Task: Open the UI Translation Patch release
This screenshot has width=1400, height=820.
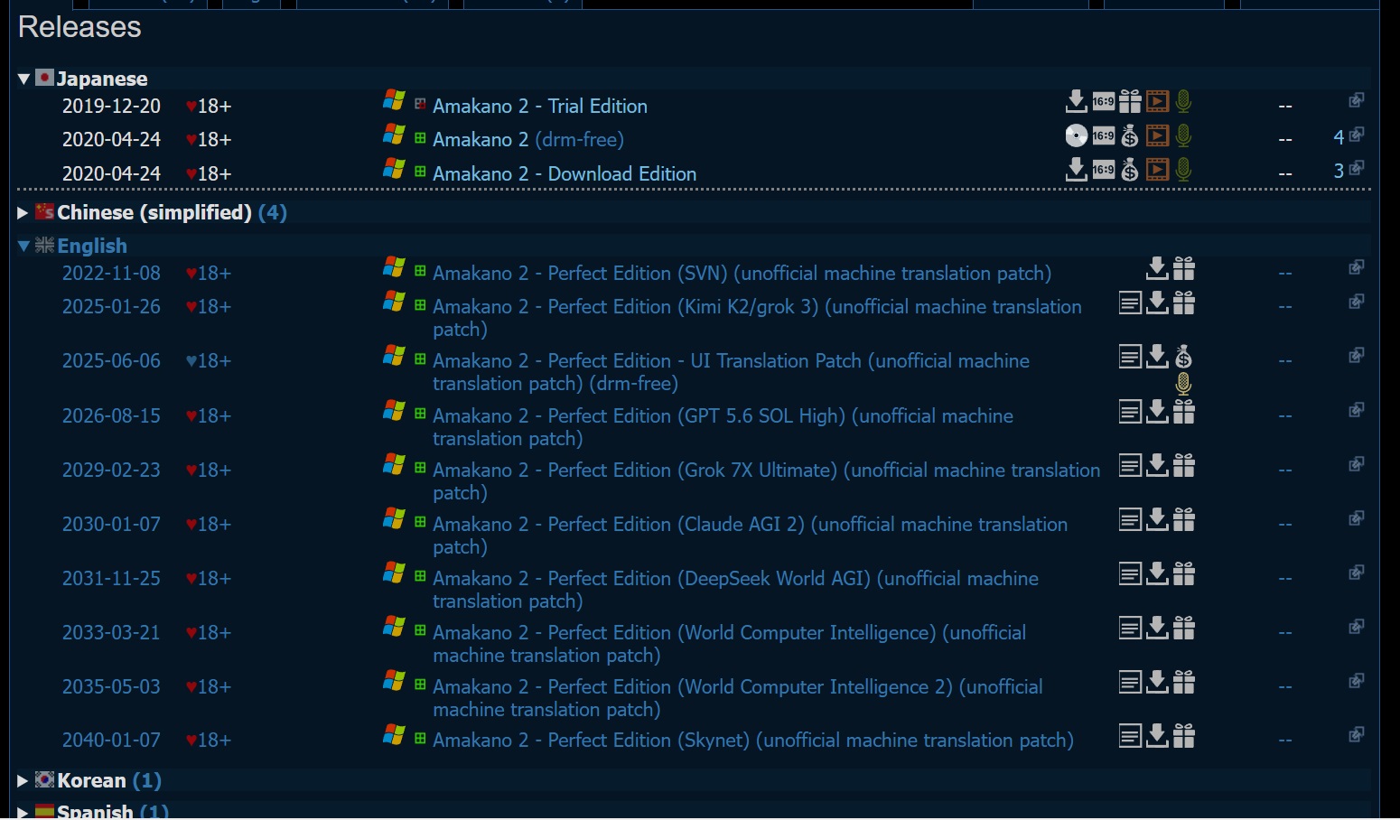Action: 731,372
